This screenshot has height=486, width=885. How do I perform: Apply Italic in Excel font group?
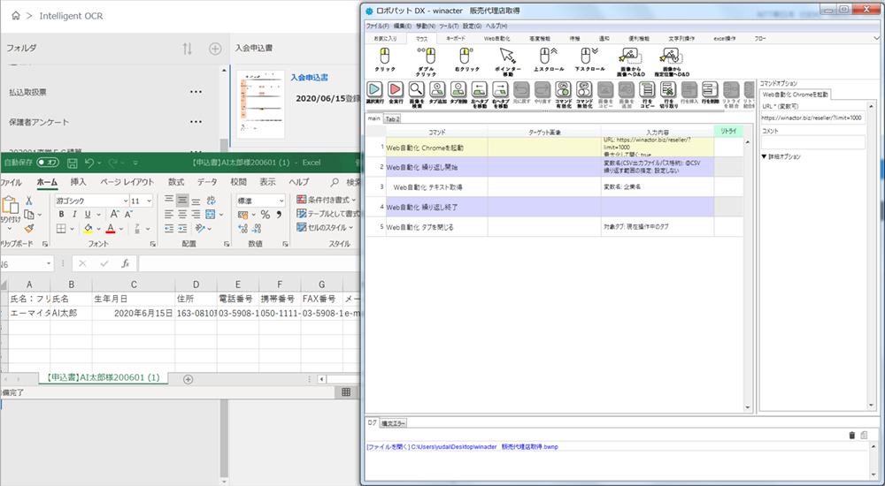[x=74, y=214]
